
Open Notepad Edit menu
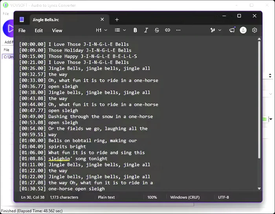click(38, 31)
